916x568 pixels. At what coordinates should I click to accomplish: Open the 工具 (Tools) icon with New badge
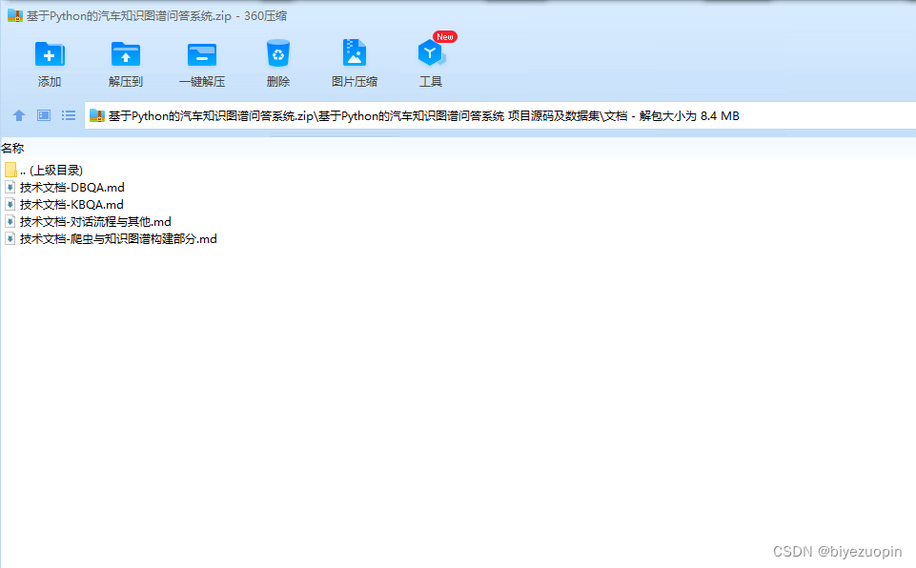point(431,53)
